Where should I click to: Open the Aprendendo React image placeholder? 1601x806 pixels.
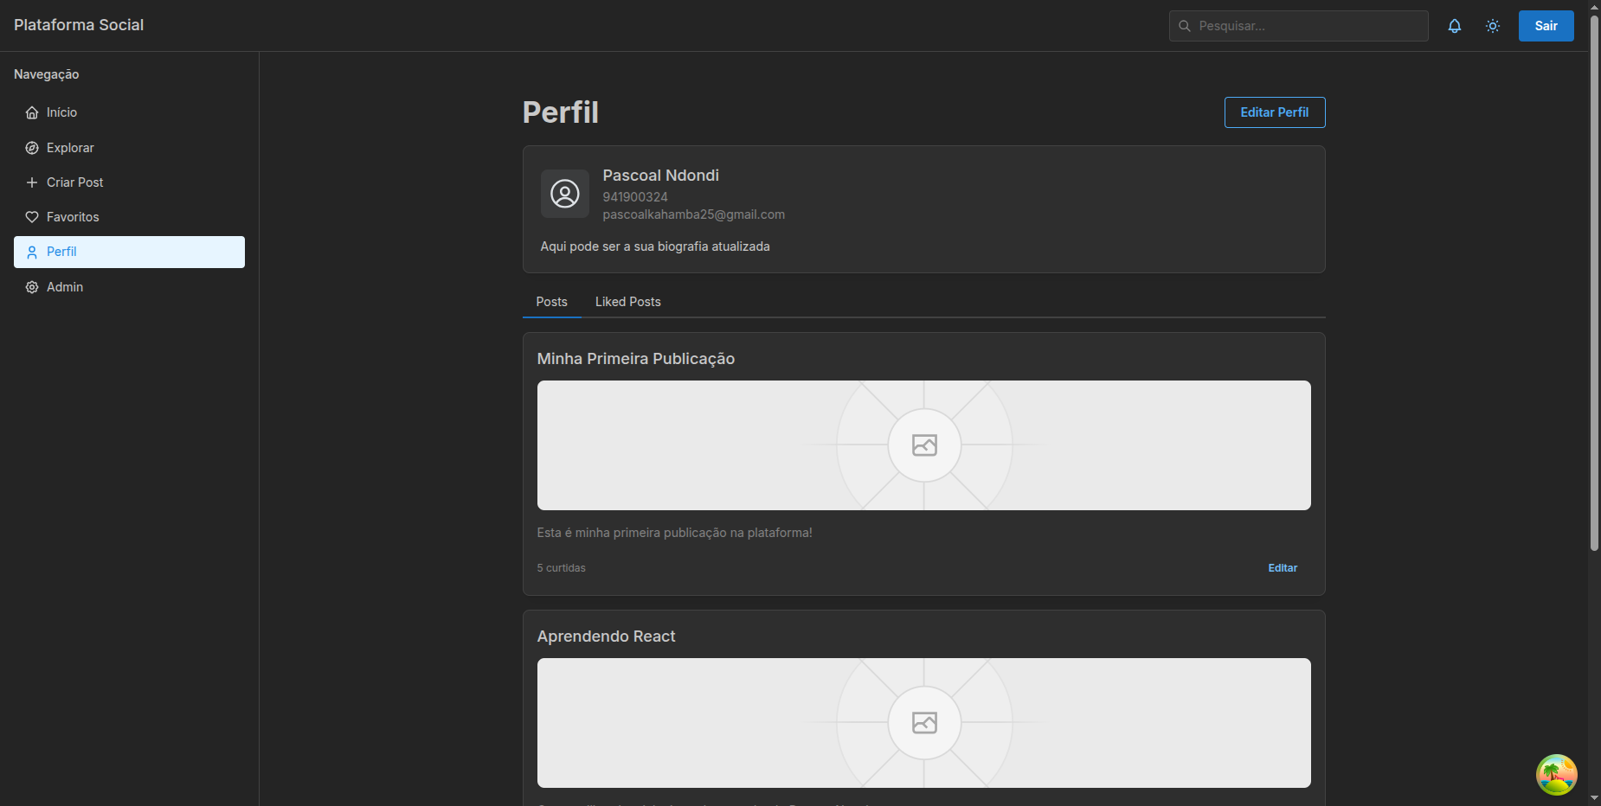pos(923,723)
